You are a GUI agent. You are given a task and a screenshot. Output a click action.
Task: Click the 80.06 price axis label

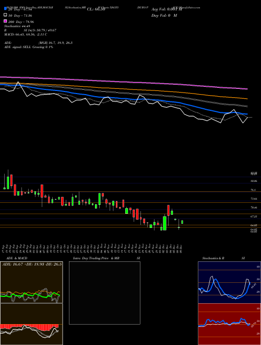254,181
